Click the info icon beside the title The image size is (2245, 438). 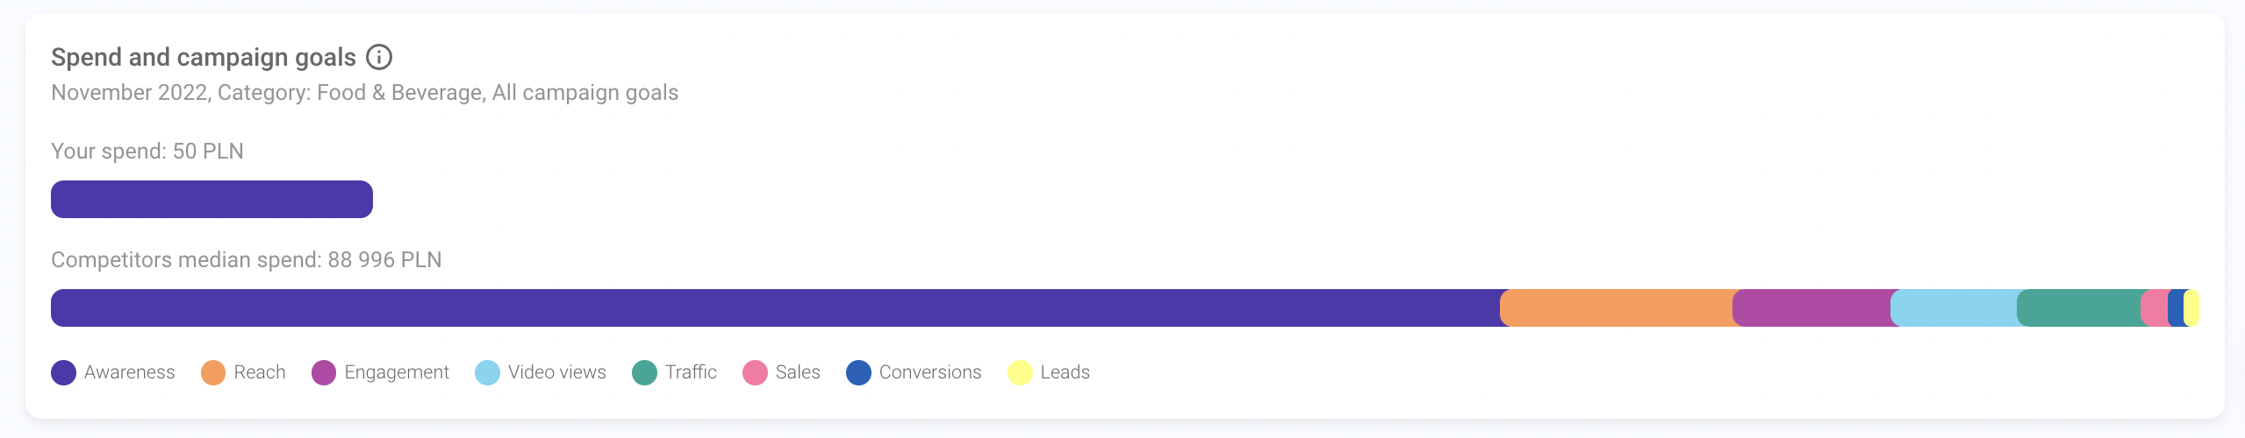(379, 57)
